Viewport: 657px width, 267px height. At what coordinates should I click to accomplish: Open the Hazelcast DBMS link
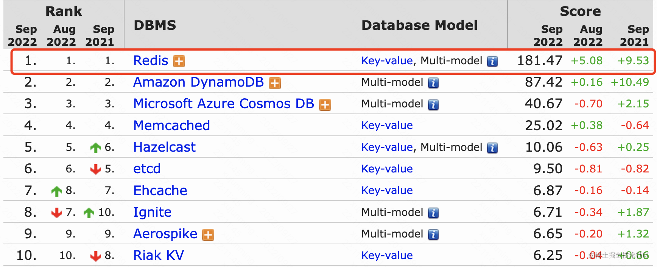point(164,147)
